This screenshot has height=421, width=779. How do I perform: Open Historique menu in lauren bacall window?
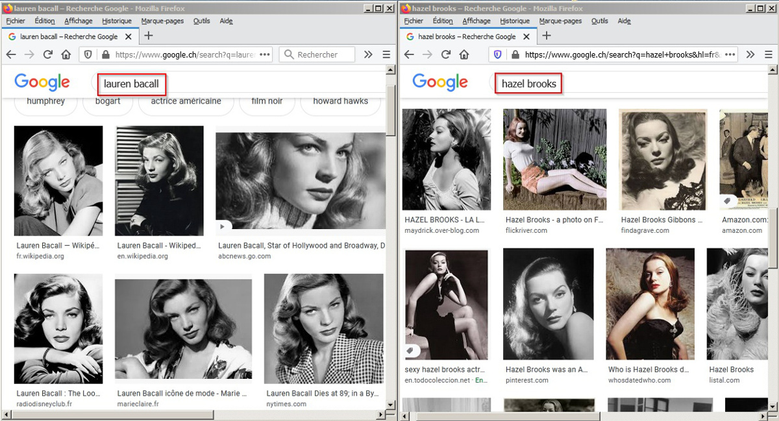click(x=117, y=21)
